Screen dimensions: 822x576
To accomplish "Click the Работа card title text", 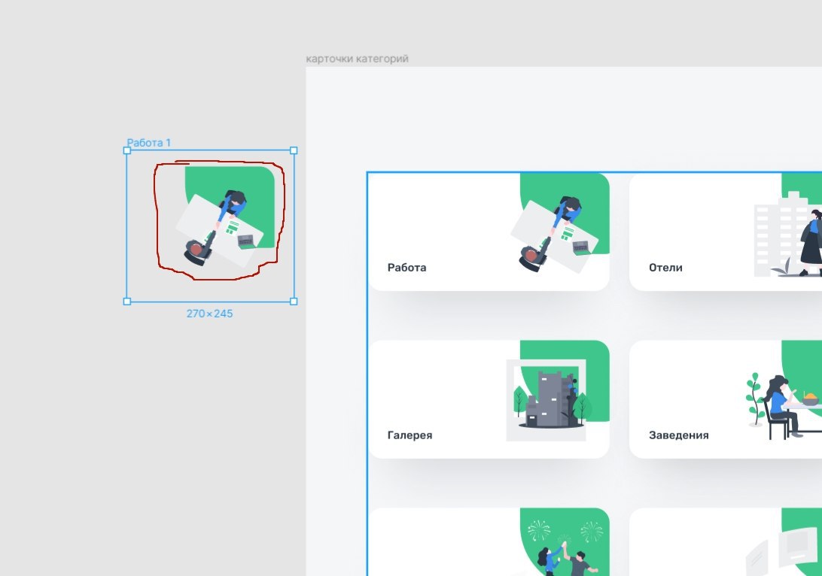I will point(406,268).
